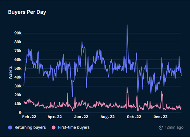Hide the First-time buyers series label
The height and width of the screenshot is (137, 190).
point(74,127)
